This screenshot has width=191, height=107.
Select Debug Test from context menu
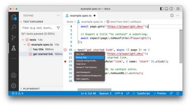89,57
